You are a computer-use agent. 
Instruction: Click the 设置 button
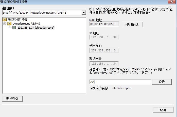tap(162, 82)
